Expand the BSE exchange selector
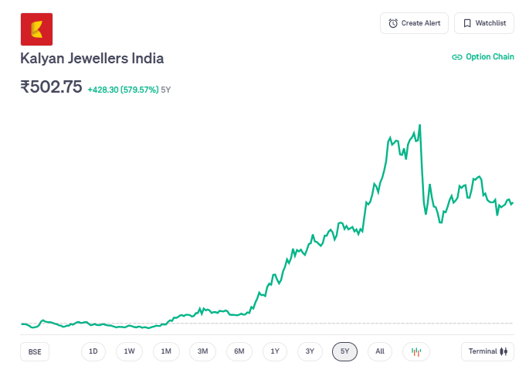Screen dimensions: 529x383 point(35,351)
